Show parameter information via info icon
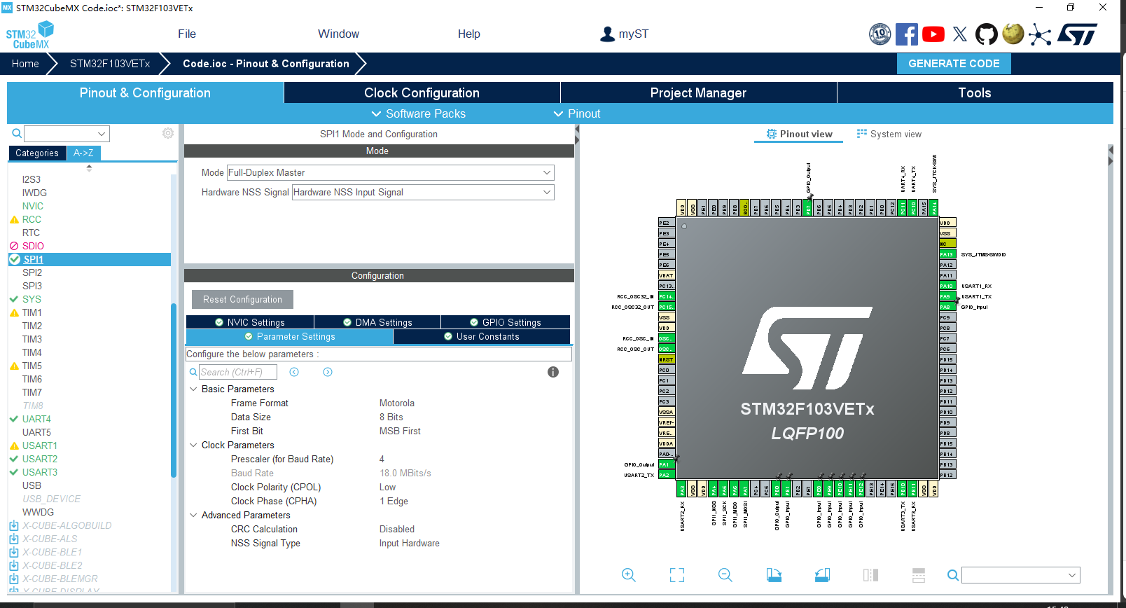Image resolution: width=1126 pixels, height=608 pixels. point(553,372)
